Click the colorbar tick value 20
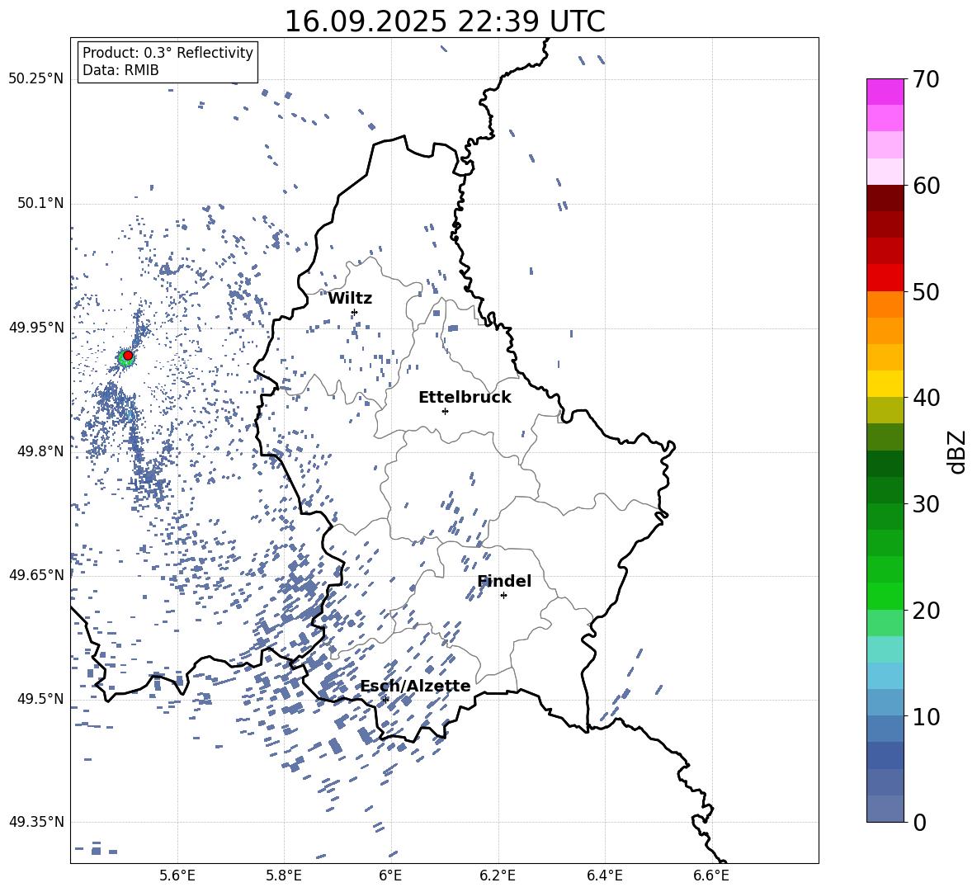Viewport: 977px width, 892px height. coord(926,611)
